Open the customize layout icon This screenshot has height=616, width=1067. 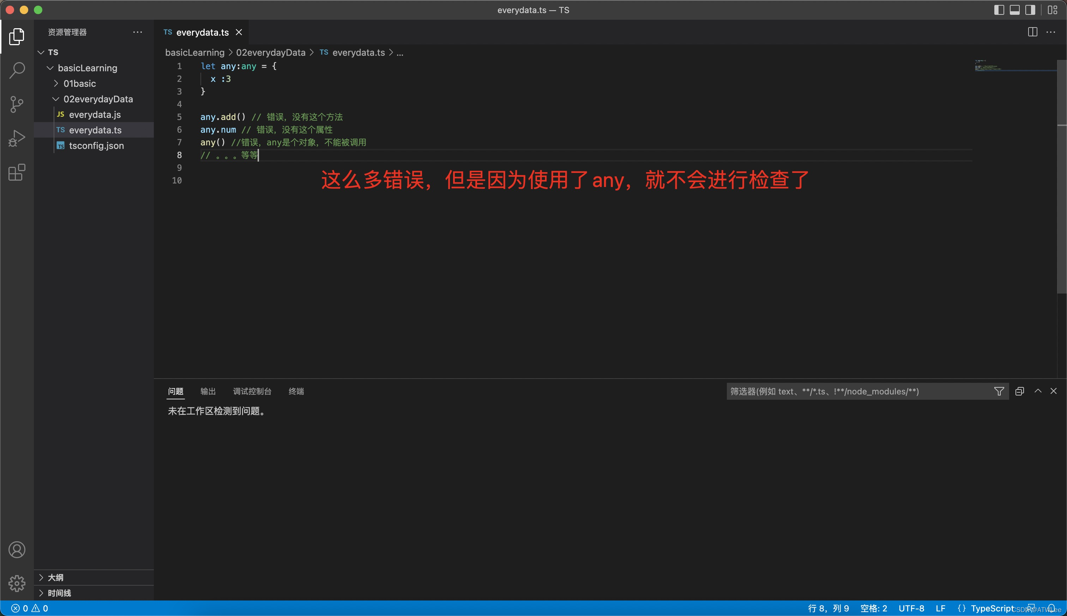point(1052,10)
